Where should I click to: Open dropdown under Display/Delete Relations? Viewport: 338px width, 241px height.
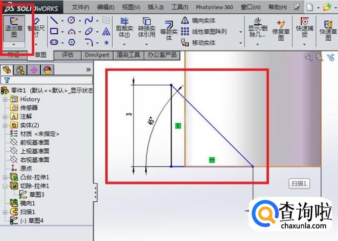click(258, 45)
